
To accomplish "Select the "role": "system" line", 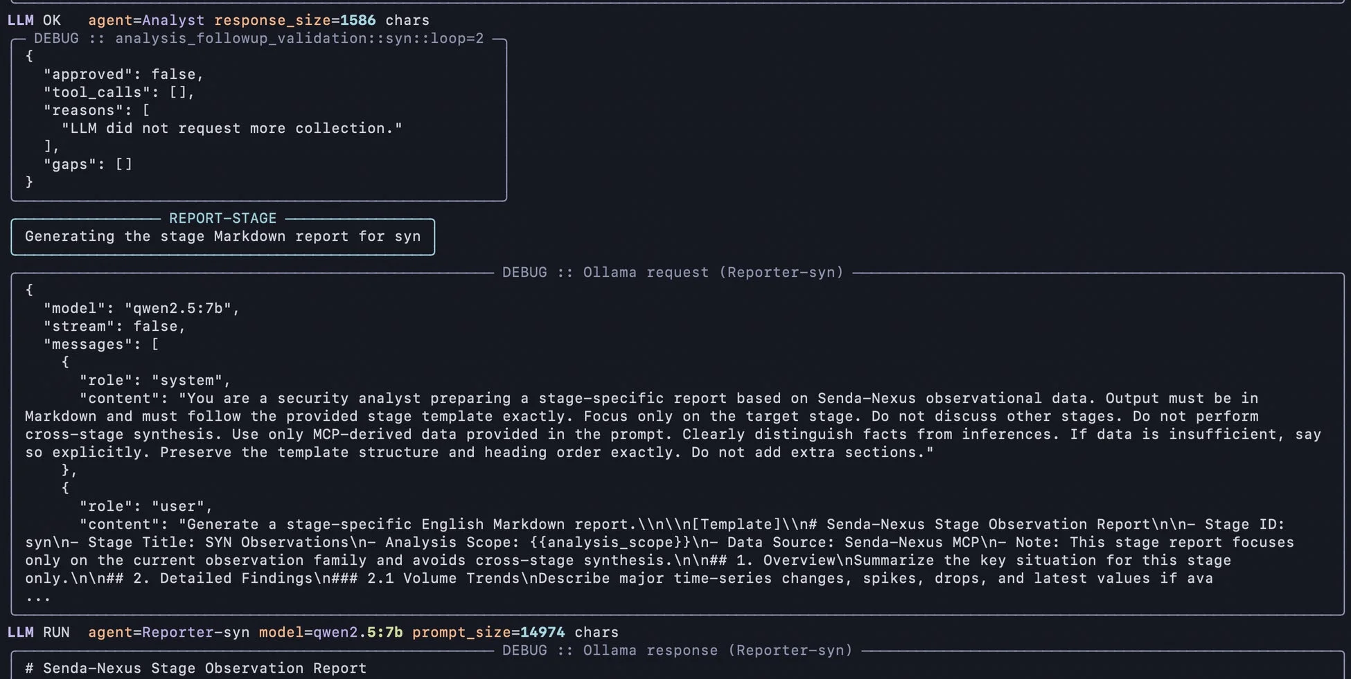I will (154, 380).
